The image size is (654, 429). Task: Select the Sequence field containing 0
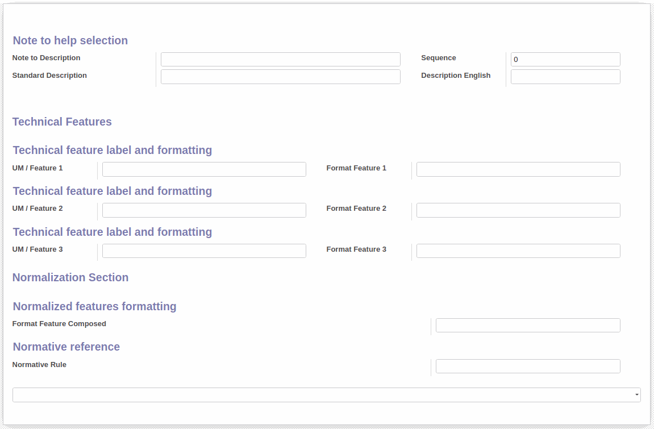click(x=565, y=60)
